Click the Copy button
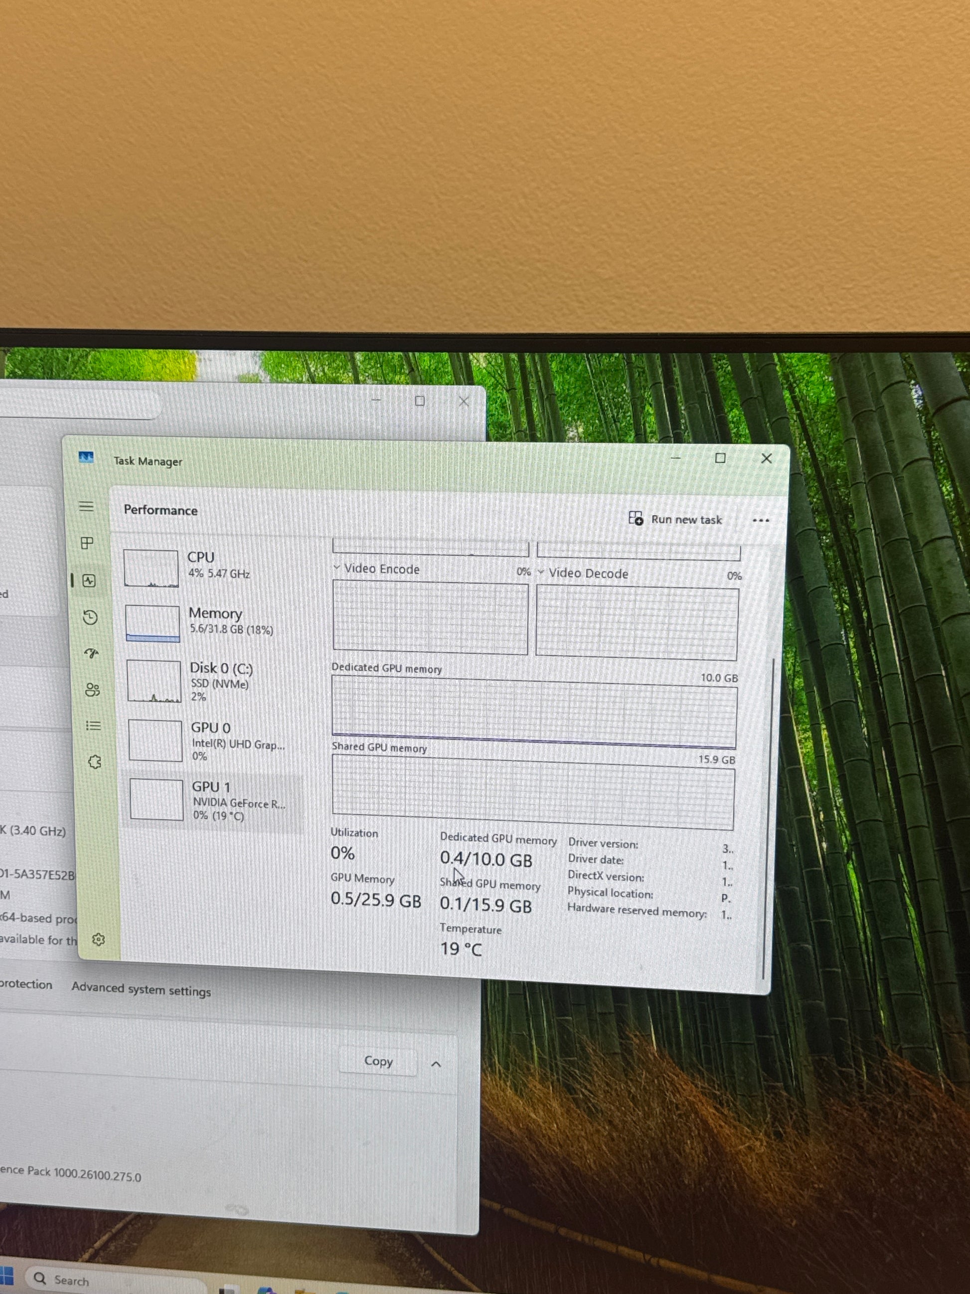Image resolution: width=970 pixels, height=1294 pixels. [378, 1061]
